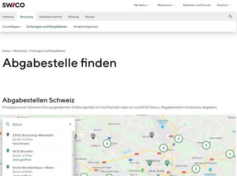Click the scroll-up arrow of results list
Viewport: 237px width, 176px height.
pyautogui.click(x=74, y=132)
